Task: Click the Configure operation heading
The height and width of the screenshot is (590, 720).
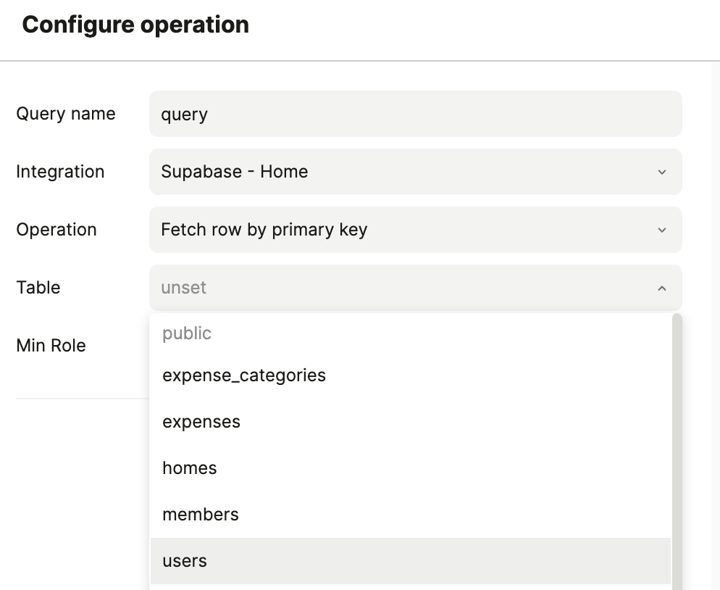Action: pyautogui.click(x=135, y=25)
